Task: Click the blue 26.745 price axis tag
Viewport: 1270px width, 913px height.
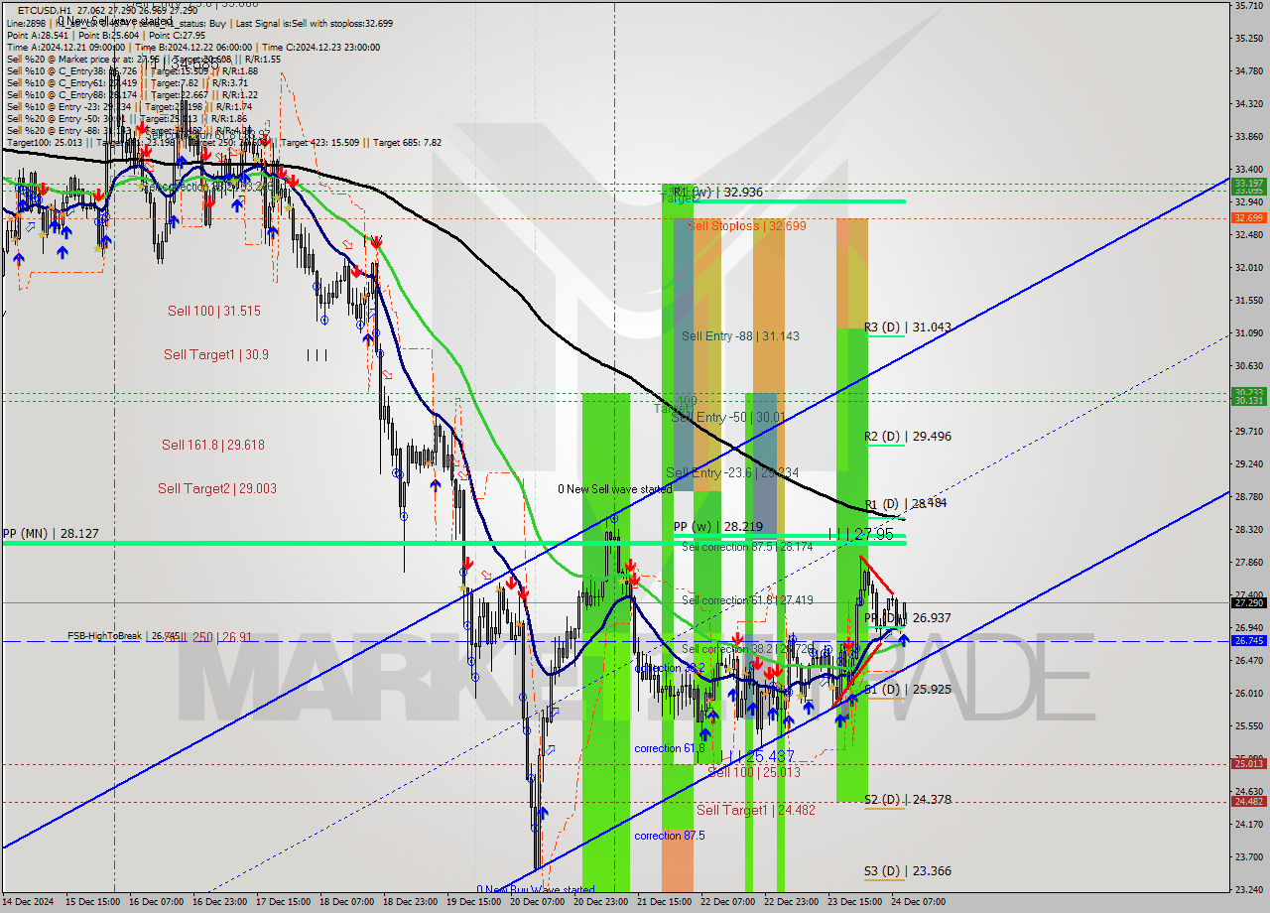Action: point(1248,641)
